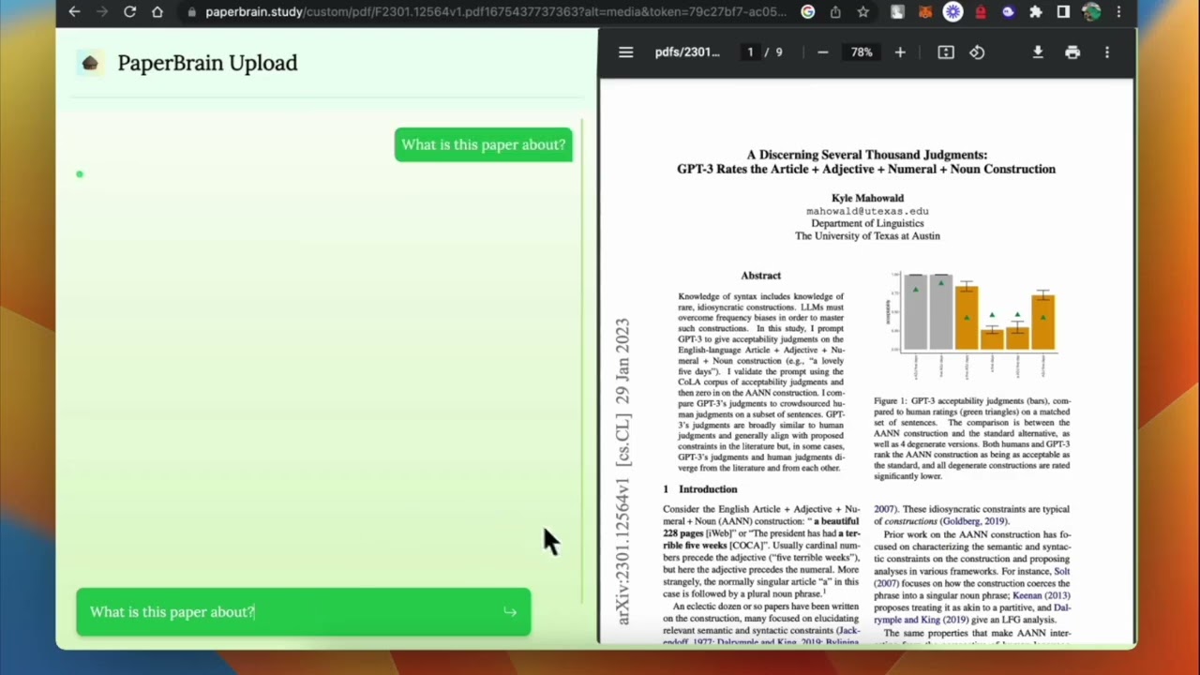Click the PDF page number field
Viewport: 1200px width, 675px height.
(750, 52)
